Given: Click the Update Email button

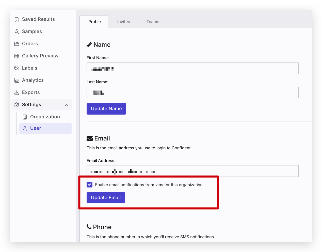Looking at the screenshot, I should coord(106,198).
